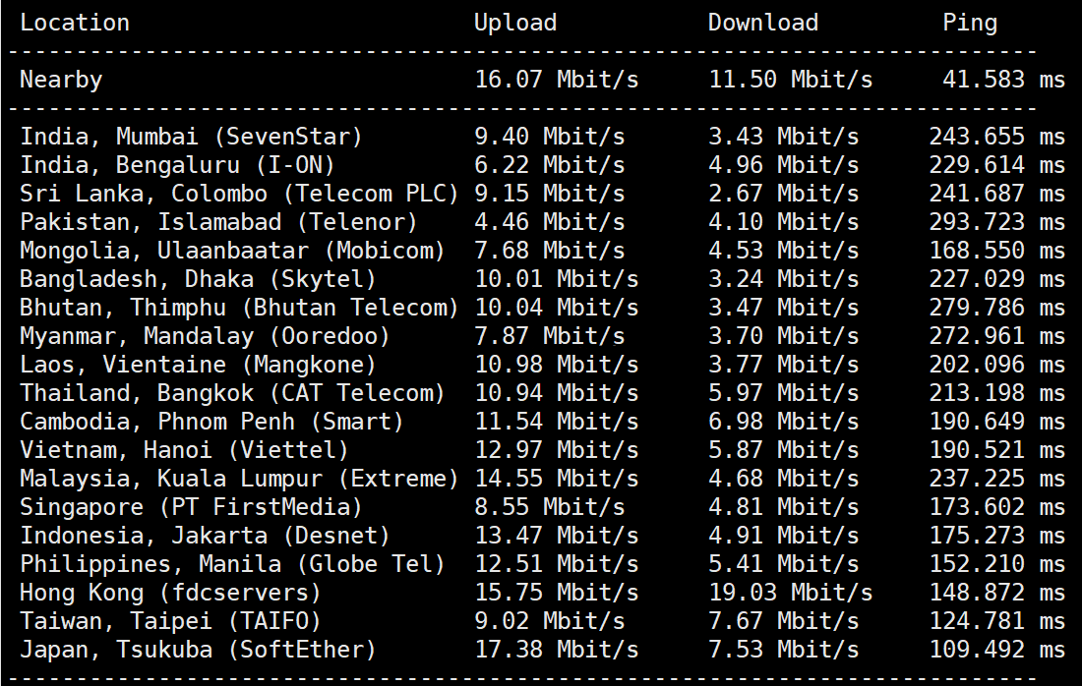Click Japan Tsukuba upload value 17.38 Mbit/s

(556, 650)
